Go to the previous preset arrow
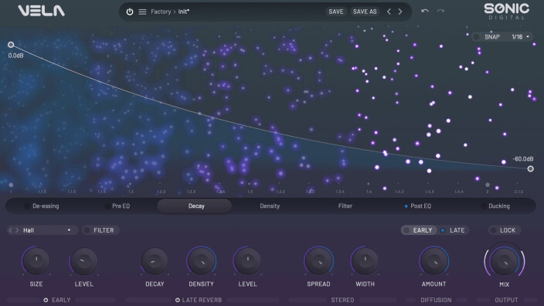The width and height of the screenshot is (544, 306). [389, 12]
